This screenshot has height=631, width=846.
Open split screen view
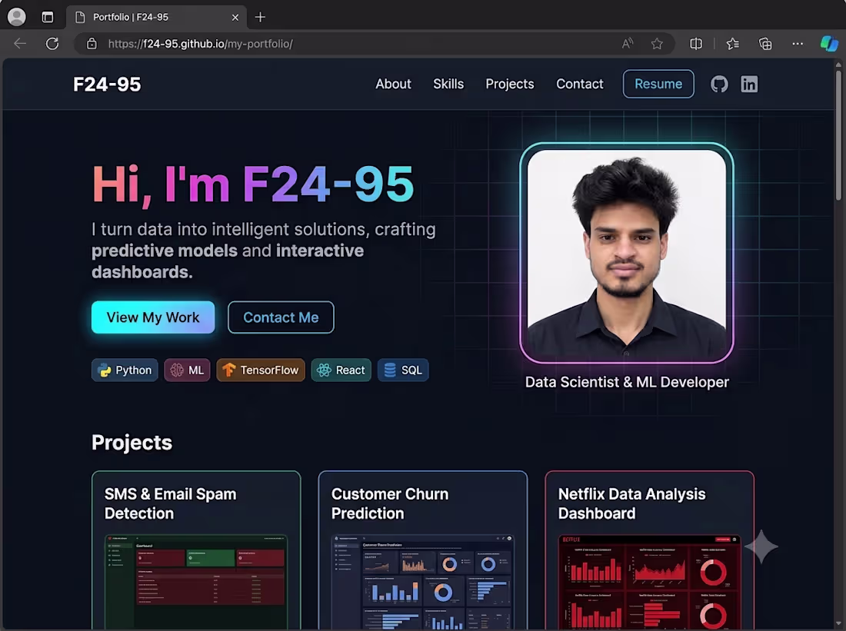click(x=696, y=44)
